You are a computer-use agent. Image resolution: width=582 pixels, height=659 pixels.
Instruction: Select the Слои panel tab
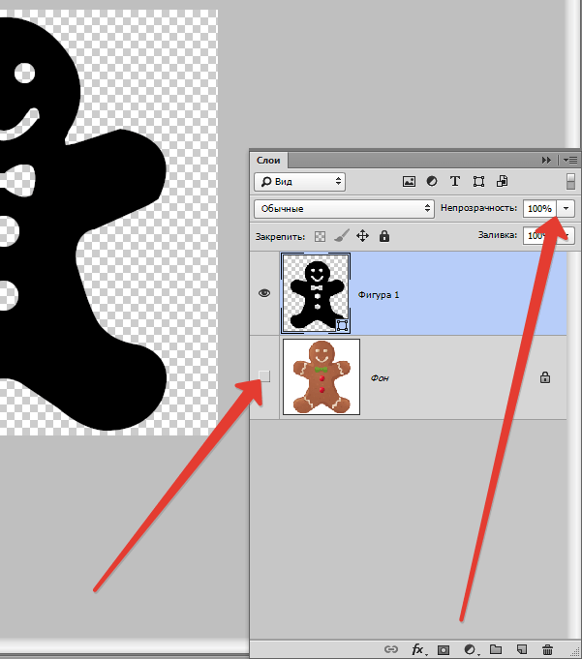(268, 160)
